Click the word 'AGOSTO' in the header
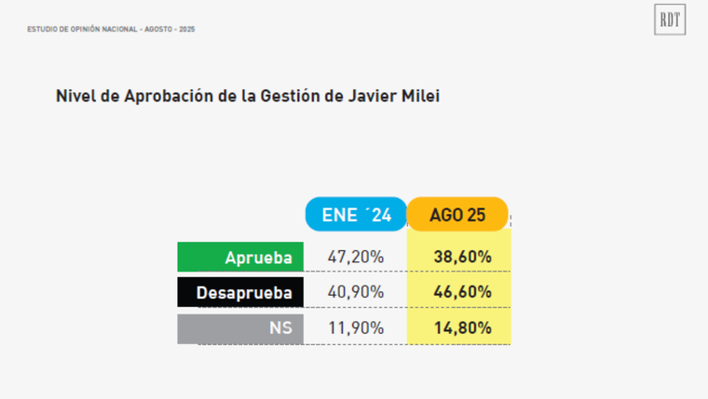This screenshot has height=399, width=708. click(160, 30)
